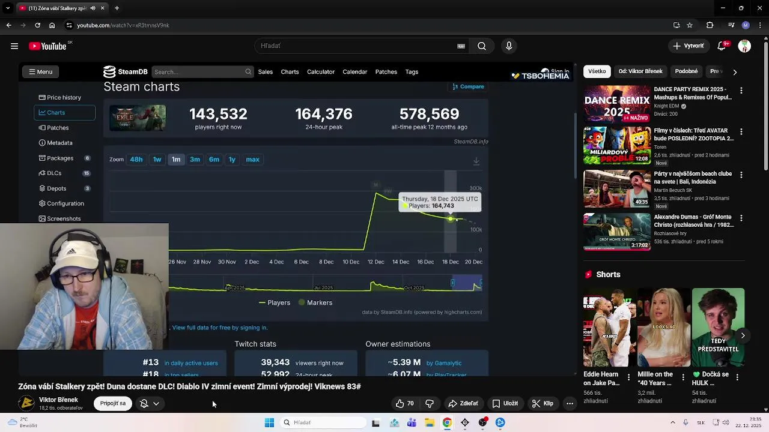Open File Explorer from the taskbar

pyautogui.click(x=430, y=422)
